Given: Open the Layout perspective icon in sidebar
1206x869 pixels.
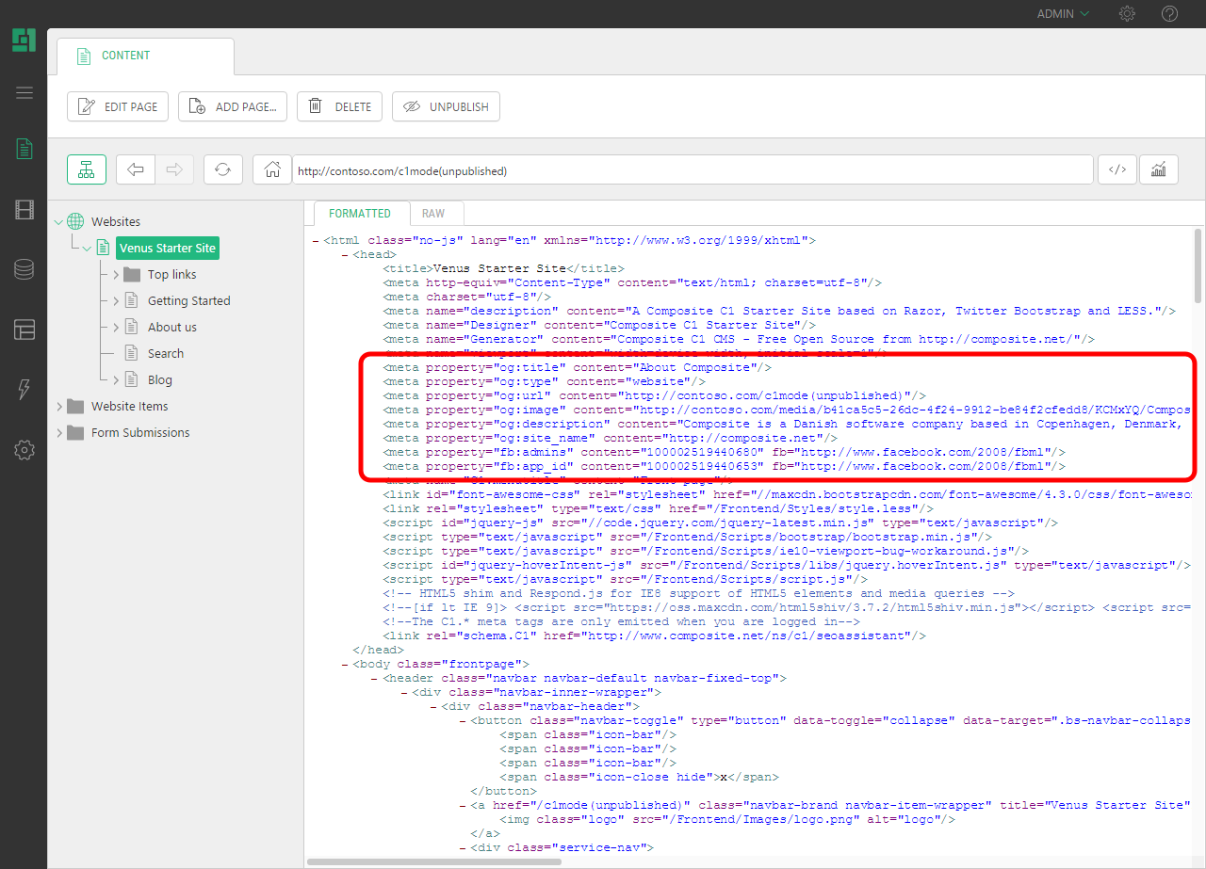Looking at the screenshot, I should [24, 330].
